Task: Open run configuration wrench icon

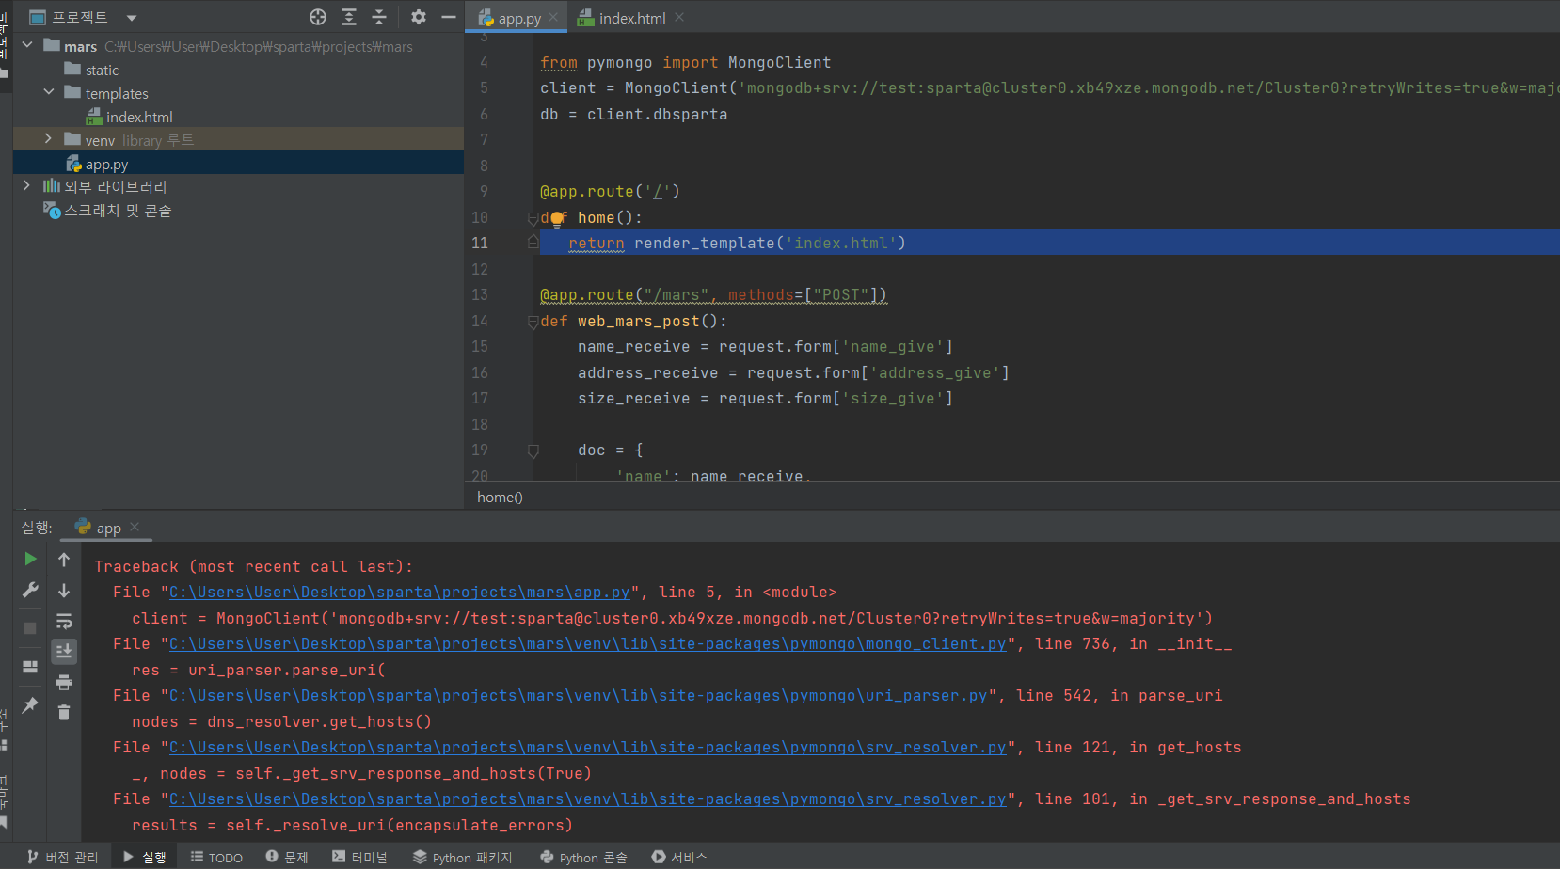Action: point(30,590)
